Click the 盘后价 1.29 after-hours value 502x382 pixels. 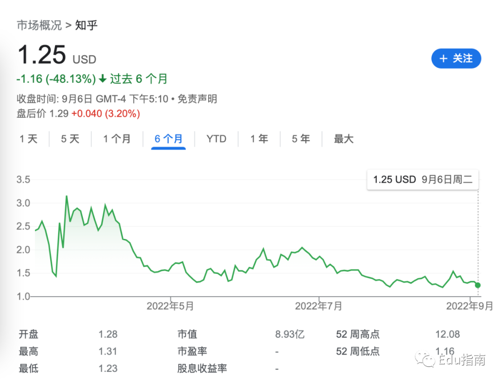[x=43, y=114]
